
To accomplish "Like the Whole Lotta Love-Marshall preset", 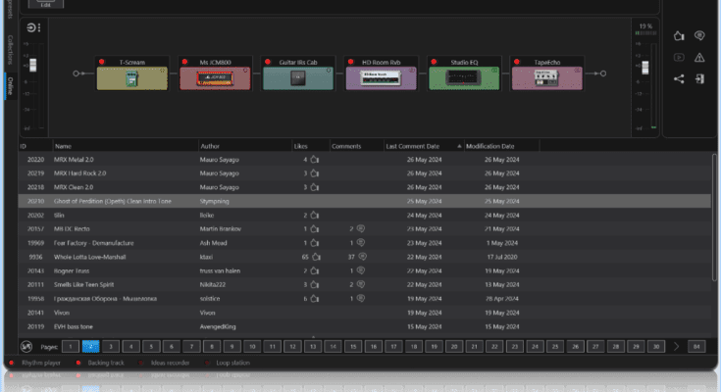I will [x=316, y=256].
